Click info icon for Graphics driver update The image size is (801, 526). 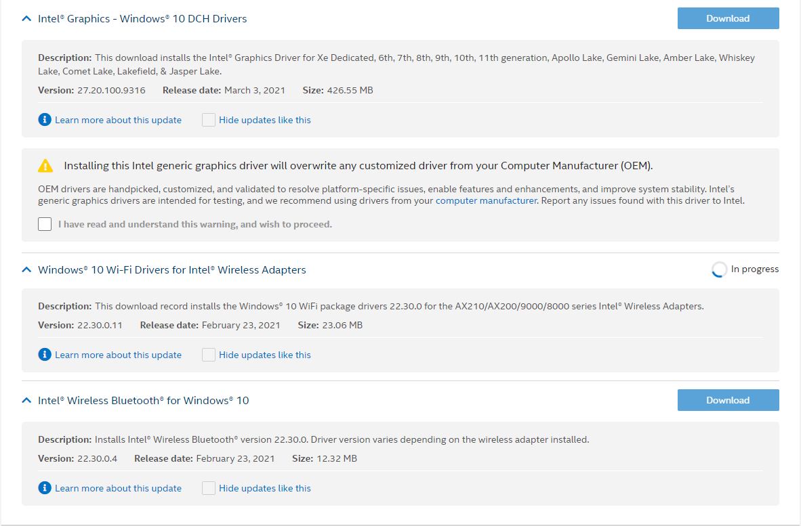45,119
